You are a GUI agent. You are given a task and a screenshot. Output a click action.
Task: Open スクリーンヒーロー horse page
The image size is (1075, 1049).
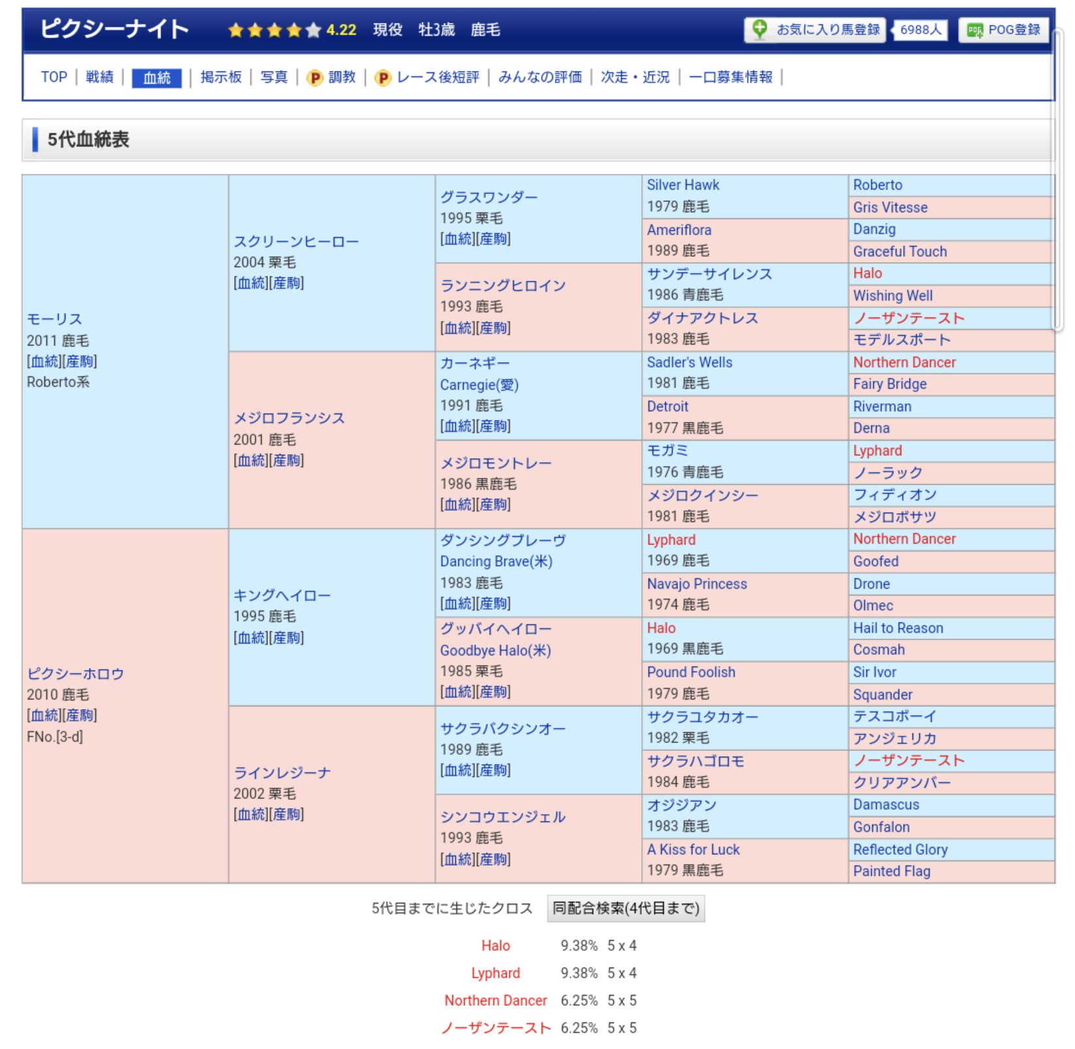[x=296, y=241]
